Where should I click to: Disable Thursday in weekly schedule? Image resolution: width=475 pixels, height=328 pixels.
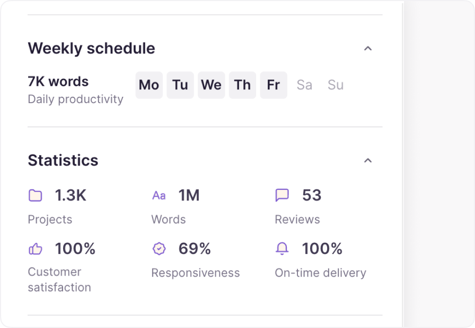(242, 85)
